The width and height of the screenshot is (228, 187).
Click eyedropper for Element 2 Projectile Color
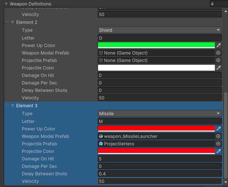218,68
